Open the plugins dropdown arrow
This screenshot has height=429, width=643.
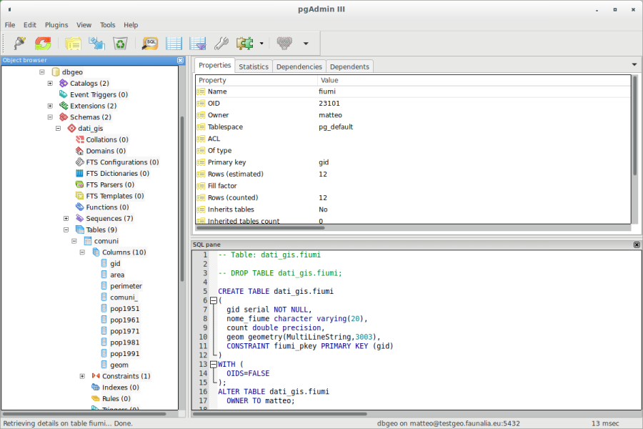click(261, 44)
